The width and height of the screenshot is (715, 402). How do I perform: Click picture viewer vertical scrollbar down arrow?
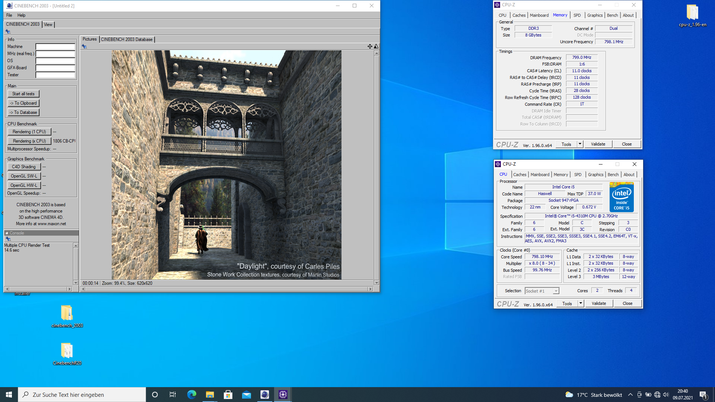point(376,283)
